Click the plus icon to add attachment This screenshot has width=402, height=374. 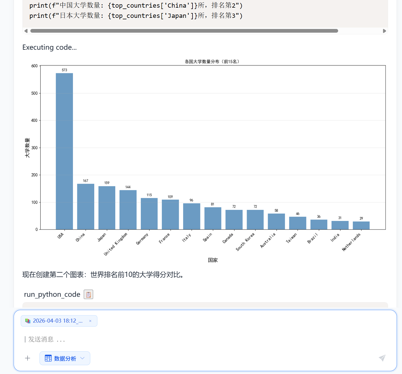point(28,358)
